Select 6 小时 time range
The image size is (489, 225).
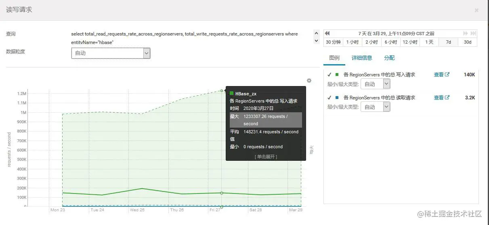[x=390, y=42]
